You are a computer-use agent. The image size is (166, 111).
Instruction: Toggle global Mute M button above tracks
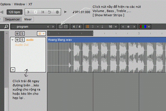click(17, 34)
